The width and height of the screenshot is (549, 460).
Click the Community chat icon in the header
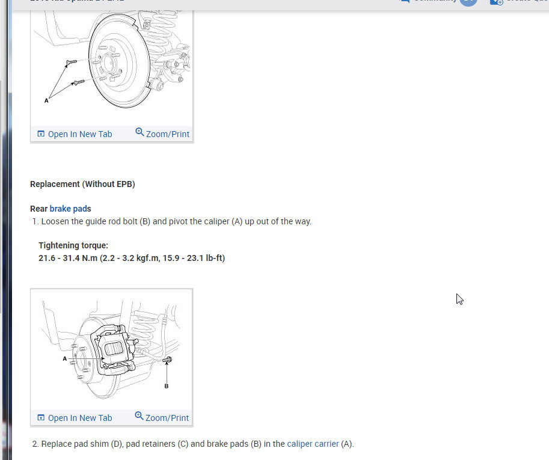(405, 1)
